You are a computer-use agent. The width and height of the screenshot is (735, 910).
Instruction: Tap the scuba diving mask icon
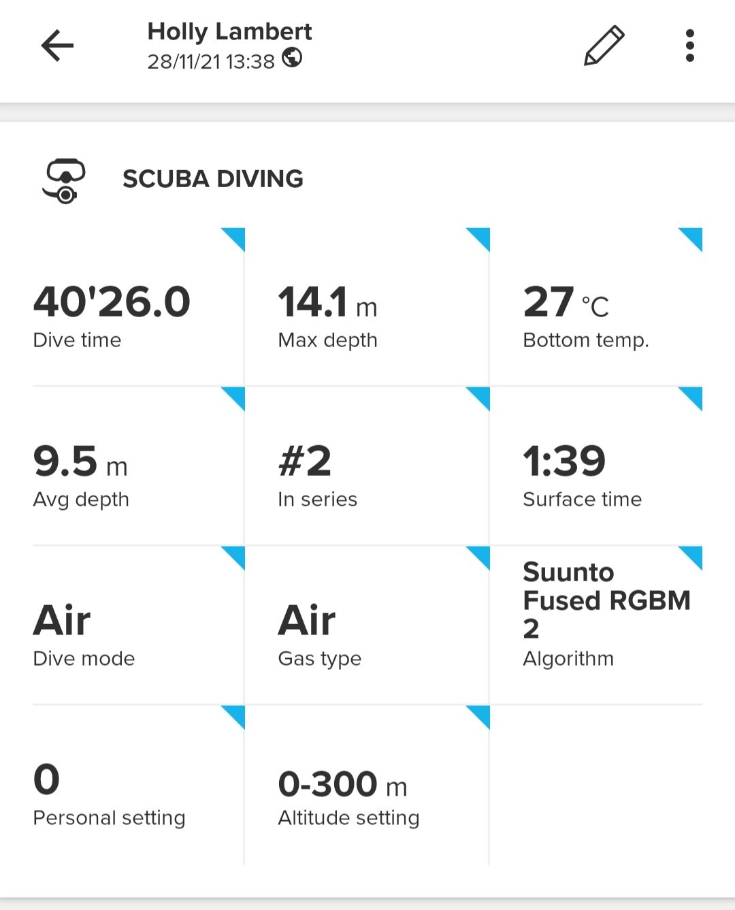65,180
